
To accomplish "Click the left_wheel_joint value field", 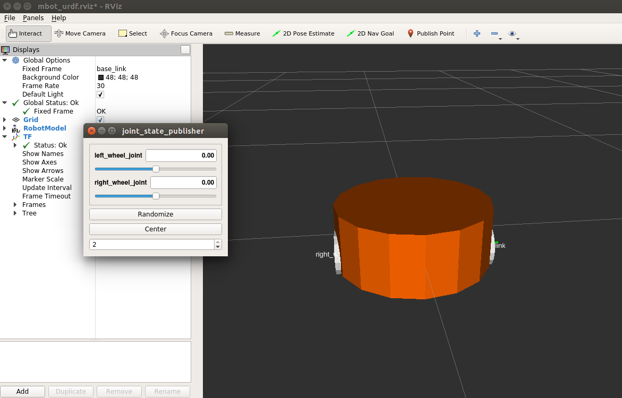I will click(x=181, y=155).
